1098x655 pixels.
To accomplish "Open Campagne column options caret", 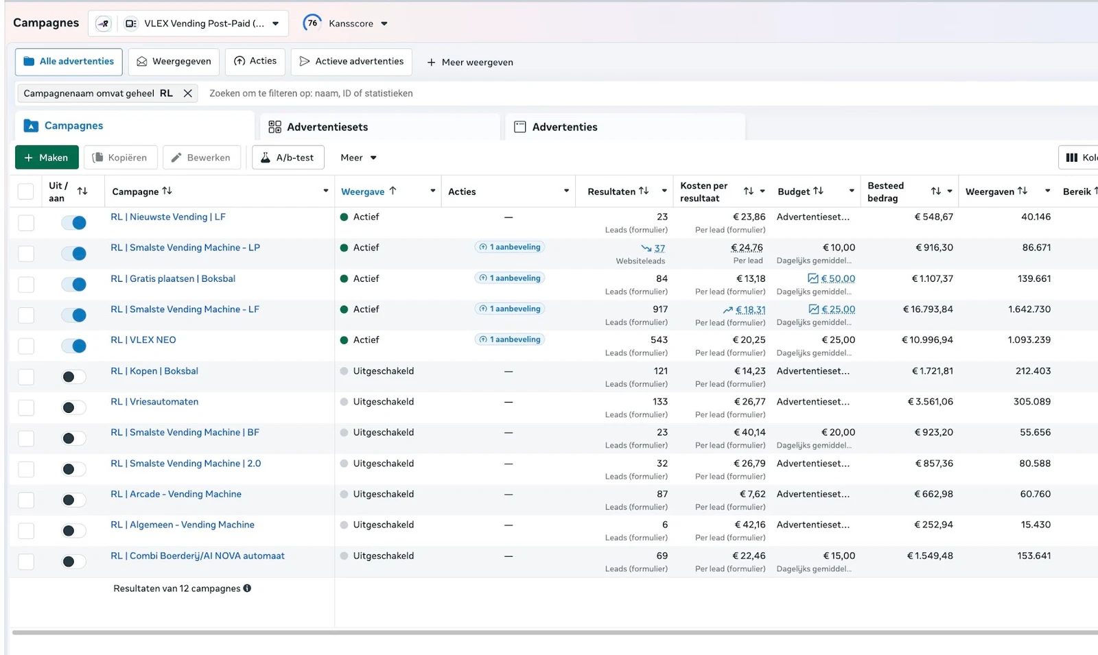I will coord(325,191).
